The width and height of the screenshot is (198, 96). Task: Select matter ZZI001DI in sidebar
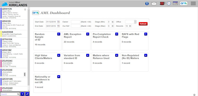coord(14,25)
